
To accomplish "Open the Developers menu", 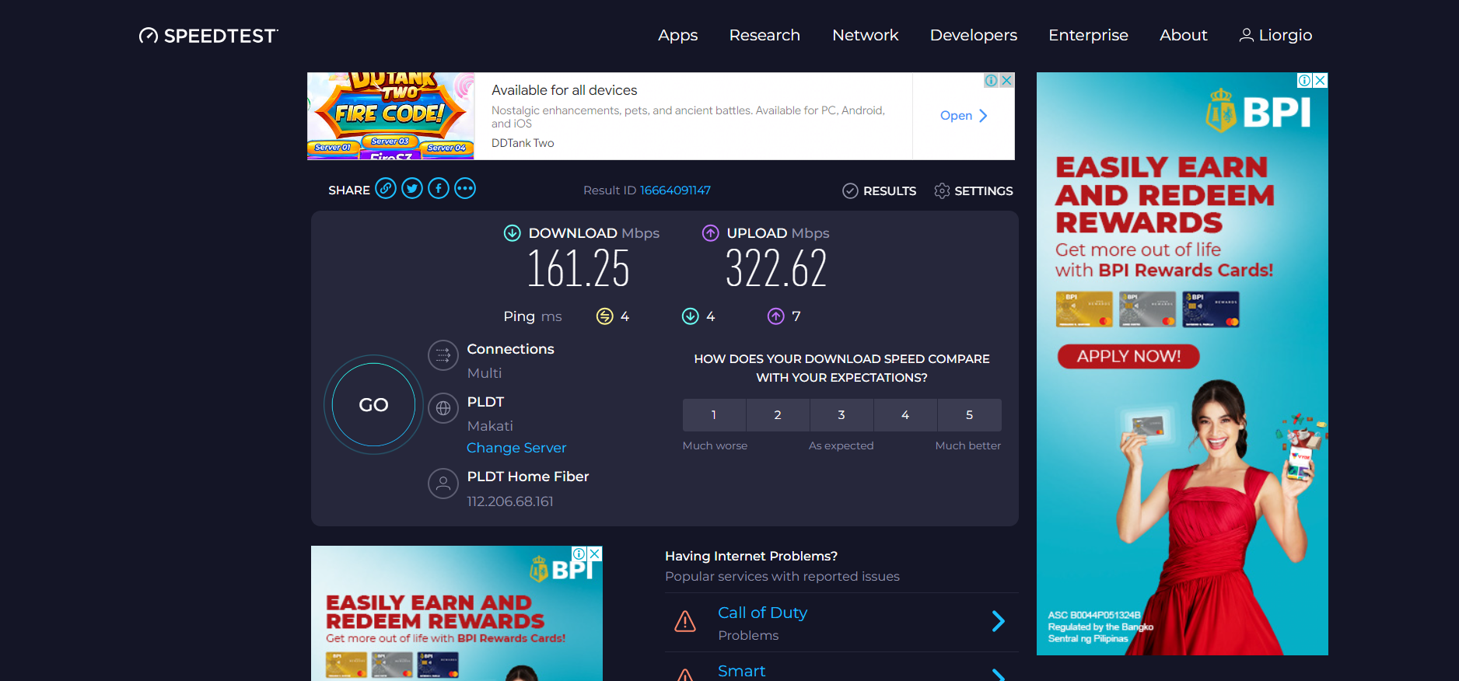I will tap(974, 35).
